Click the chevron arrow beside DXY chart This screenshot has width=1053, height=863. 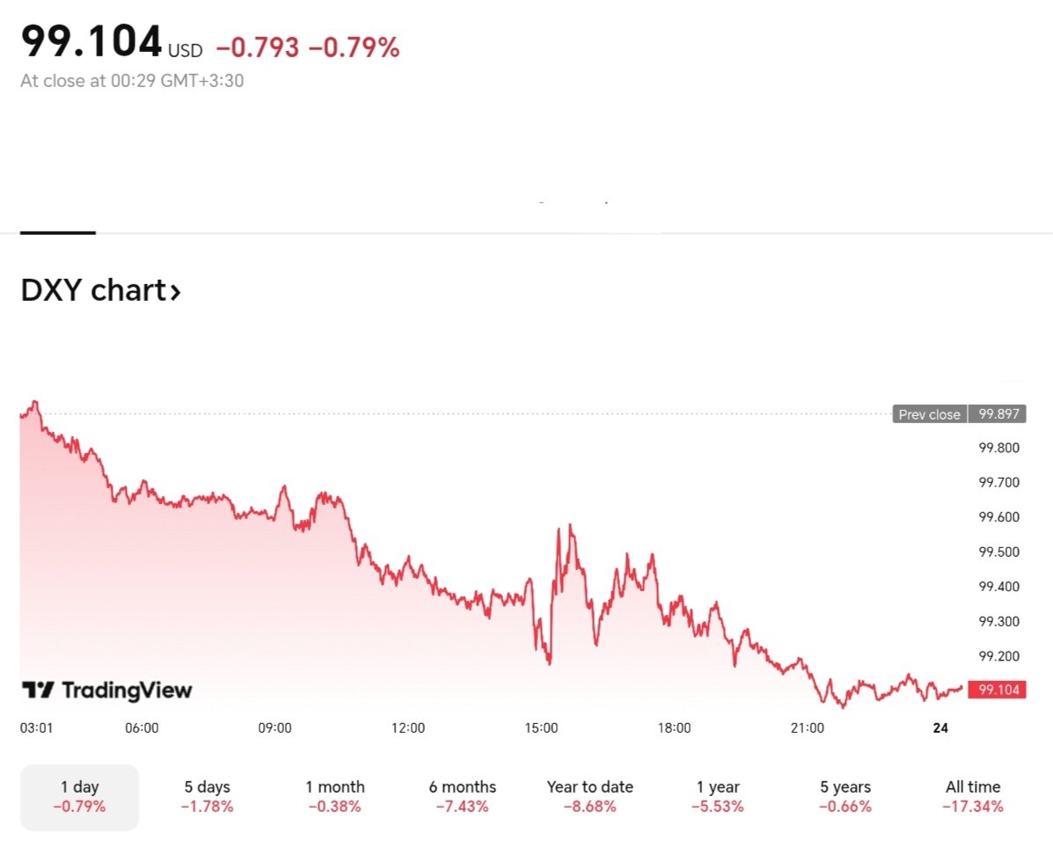tap(175, 291)
